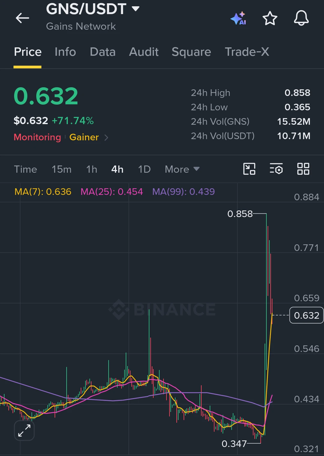Toggle GNS/USDT favorite star
The image size is (324, 456).
(x=270, y=18)
